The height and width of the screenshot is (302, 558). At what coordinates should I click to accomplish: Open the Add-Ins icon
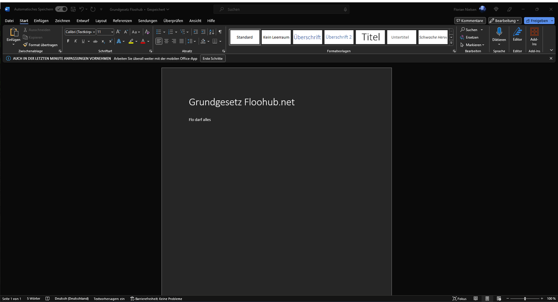(534, 32)
